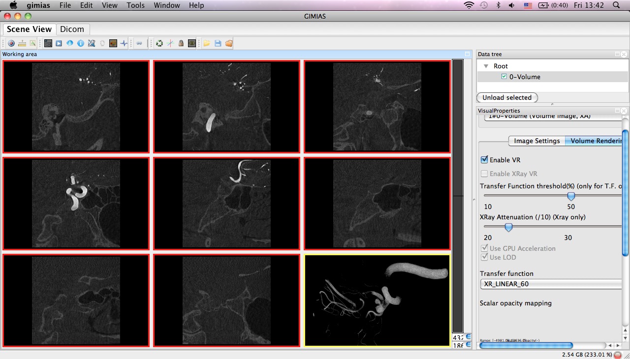Click the Transfer Function threshold slider handle
Viewport: 630px width, 359px height.
click(571, 196)
